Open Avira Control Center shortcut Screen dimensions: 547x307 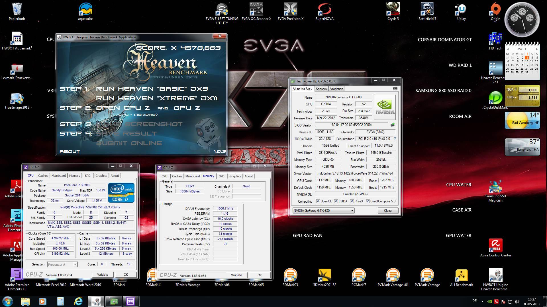click(x=495, y=247)
